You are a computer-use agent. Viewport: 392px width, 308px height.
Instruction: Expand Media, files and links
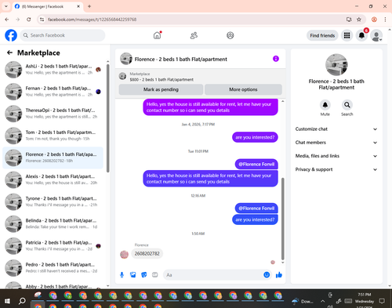coord(336,156)
